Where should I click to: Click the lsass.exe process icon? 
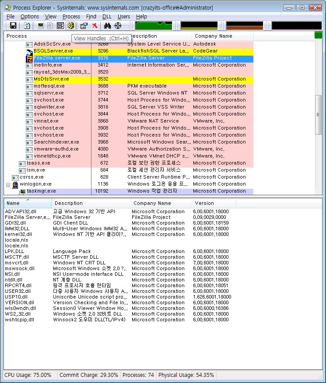22,164
